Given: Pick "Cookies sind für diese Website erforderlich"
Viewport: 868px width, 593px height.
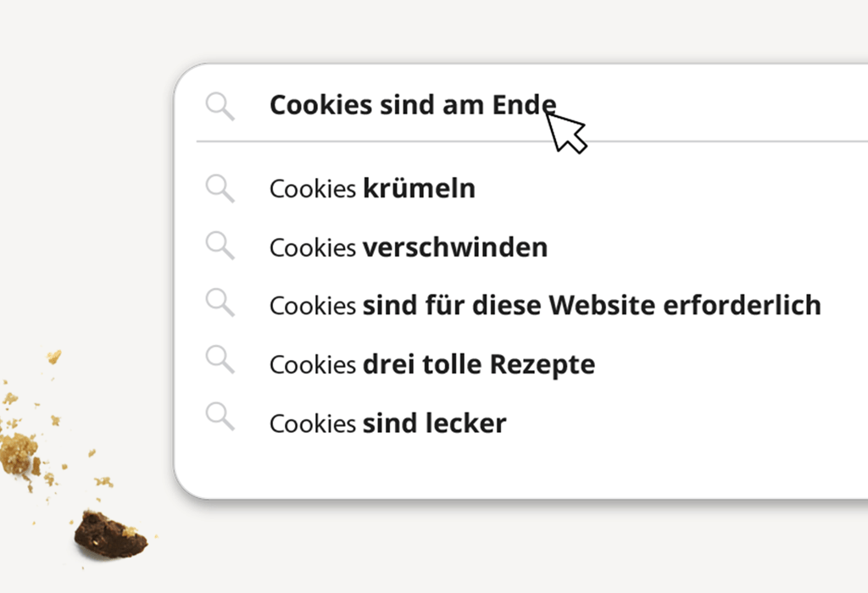Looking at the screenshot, I should click(x=544, y=304).
